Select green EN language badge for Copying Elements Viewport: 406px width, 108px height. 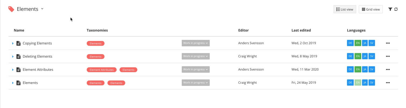coord(358,43)
